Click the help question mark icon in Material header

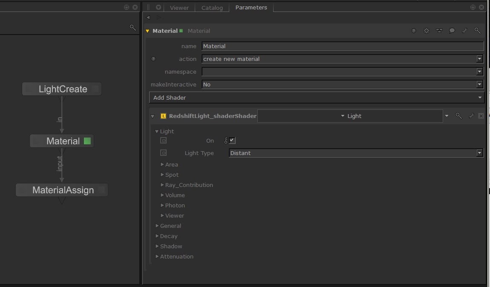pyautogui.click(x=414, y=31)
